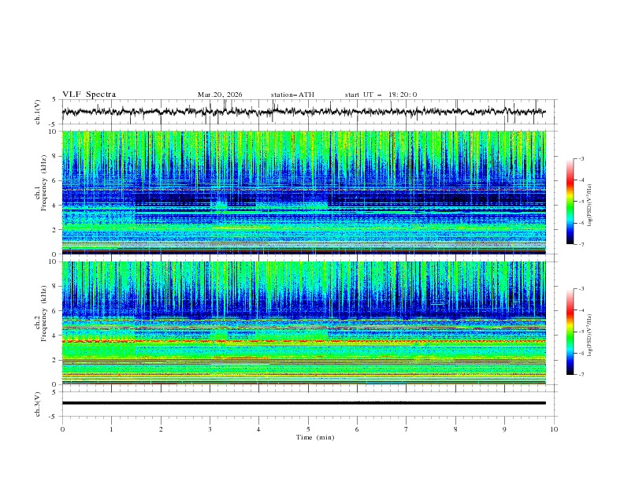Click the "ch.3(V)" axis label

[38, 404]
